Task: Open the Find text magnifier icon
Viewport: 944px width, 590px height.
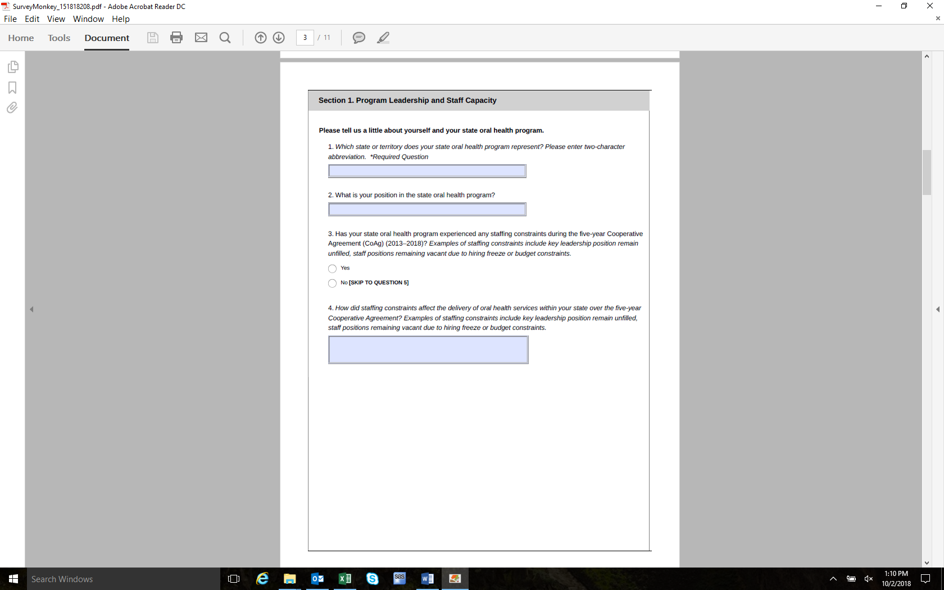Action: click(225, 38)
